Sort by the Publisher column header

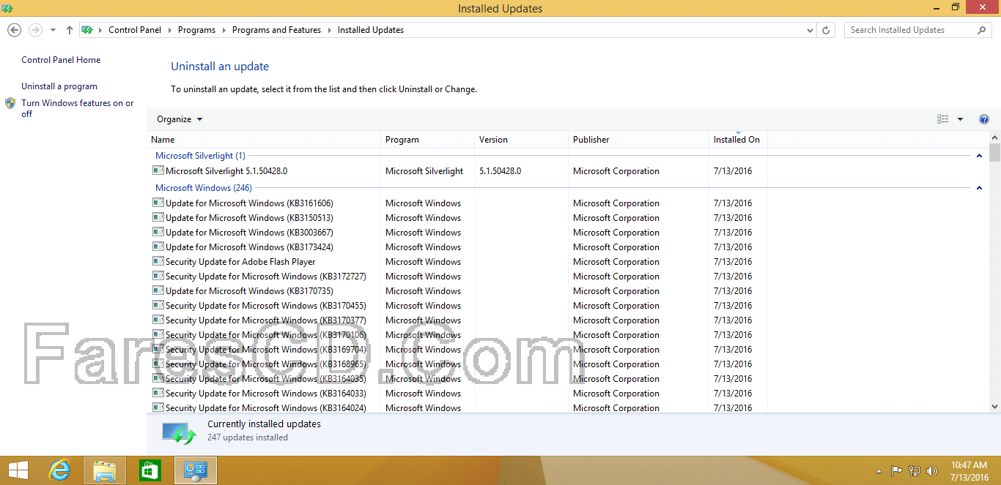tap(639, 140)
